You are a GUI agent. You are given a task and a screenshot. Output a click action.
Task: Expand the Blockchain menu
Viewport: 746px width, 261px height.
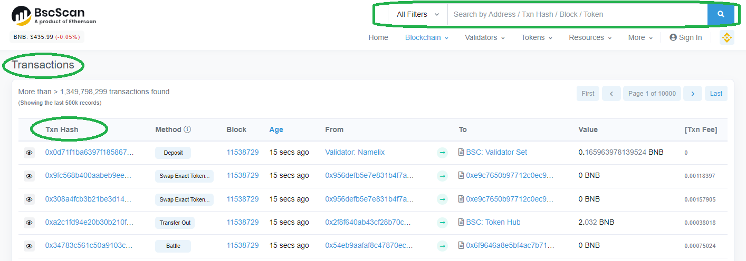[x=426, y=37]
